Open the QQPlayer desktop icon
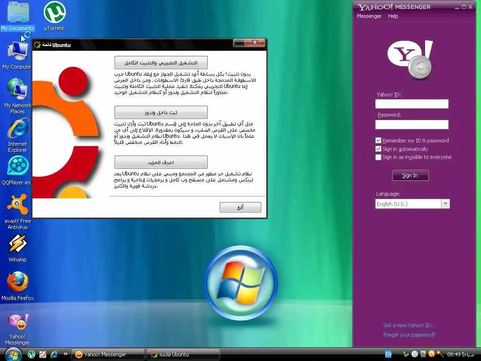 click(x=17, y=171)
